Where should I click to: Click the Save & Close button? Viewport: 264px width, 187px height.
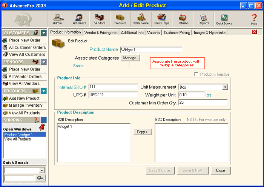pos(160,170)
